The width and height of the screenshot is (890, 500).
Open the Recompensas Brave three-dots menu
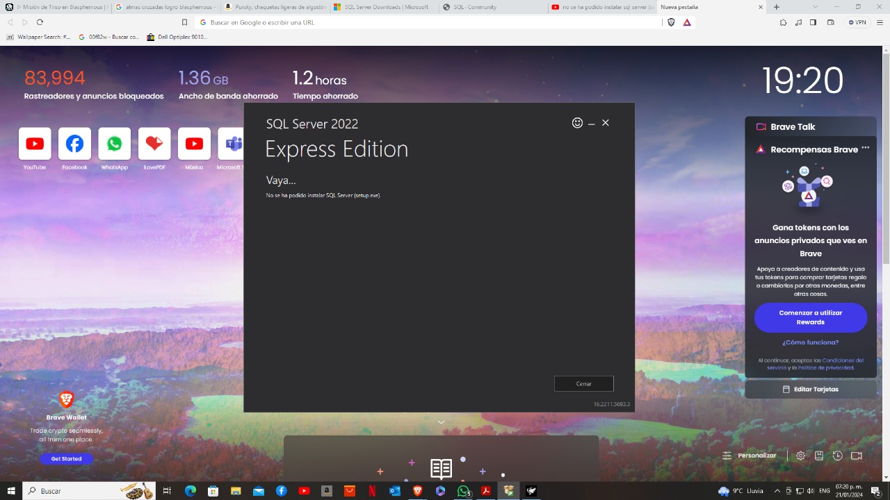pos(865,148)
